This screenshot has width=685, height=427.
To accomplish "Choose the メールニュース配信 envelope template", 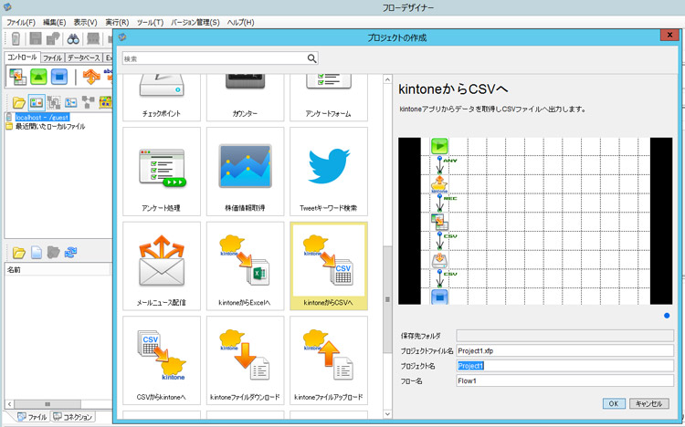I will pos(162,266).
